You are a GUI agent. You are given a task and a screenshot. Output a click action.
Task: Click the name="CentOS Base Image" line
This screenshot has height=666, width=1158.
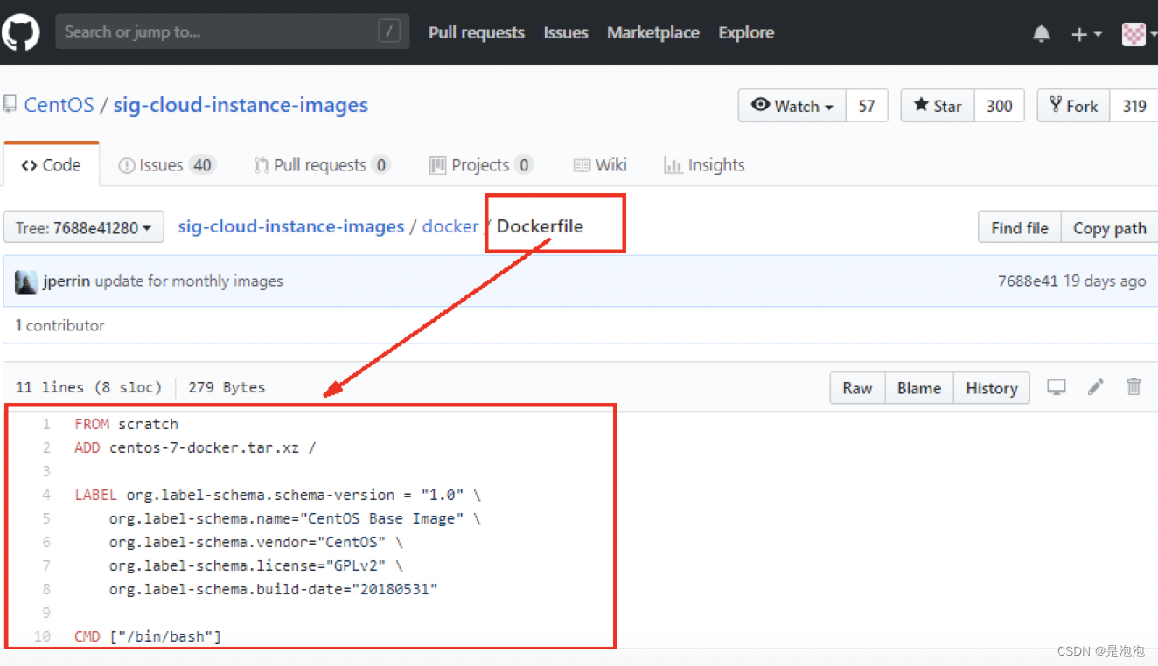(295, 518)
